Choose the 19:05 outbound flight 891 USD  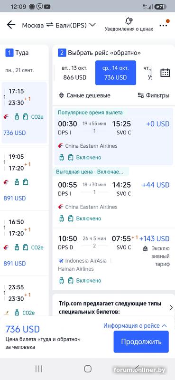pyautogui.click(x=24, y=177)
